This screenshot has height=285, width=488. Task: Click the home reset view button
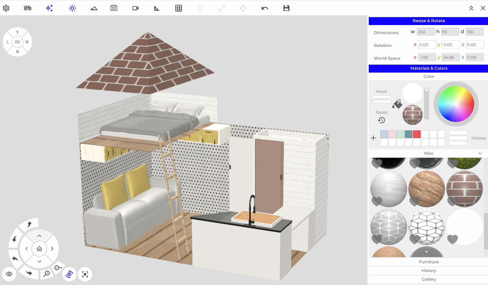tap(39, 248)
